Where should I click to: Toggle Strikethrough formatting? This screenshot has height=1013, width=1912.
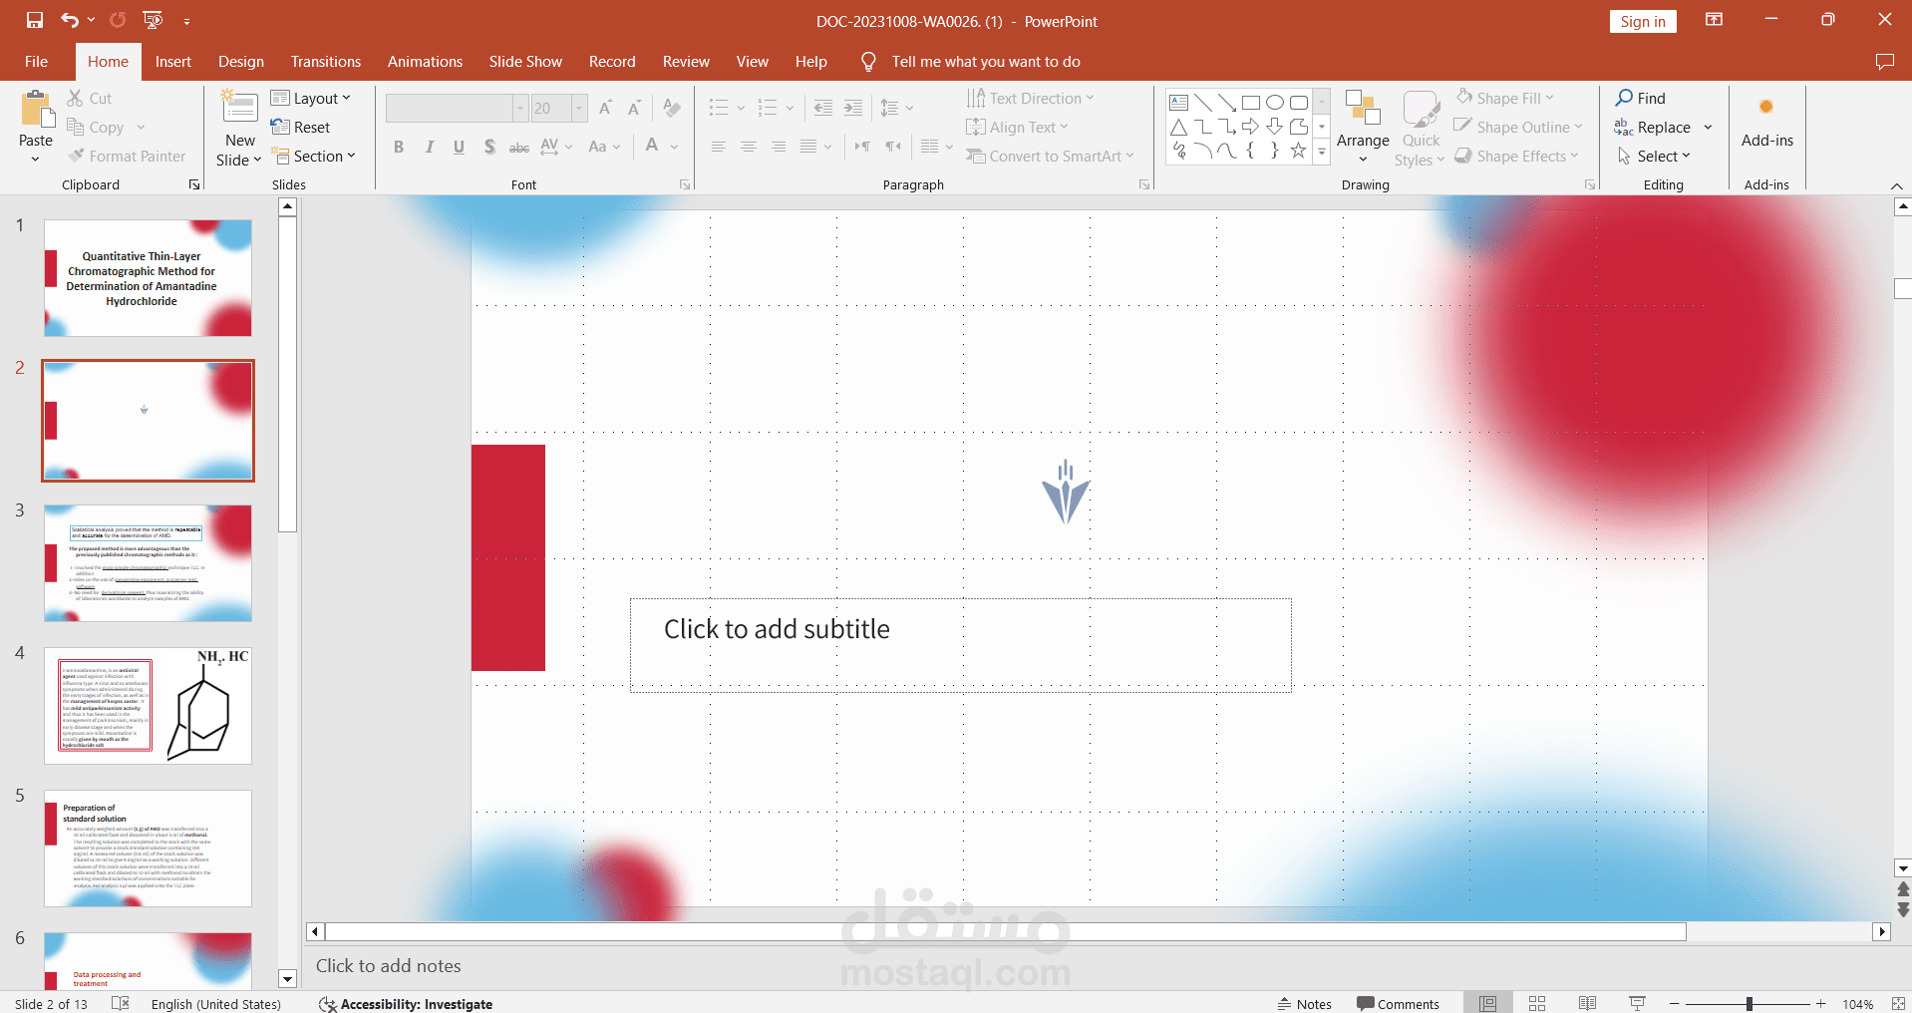click(x=519, y=147)
